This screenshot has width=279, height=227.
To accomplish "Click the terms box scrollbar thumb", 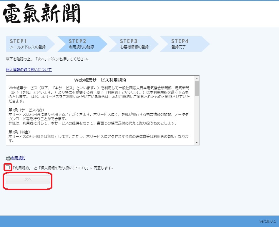I will tap(197, 88).
